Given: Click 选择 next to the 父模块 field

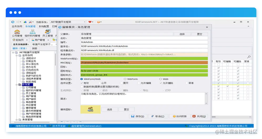Looking at the screenshot, I should pyautogui.click(x=182, y=34).
